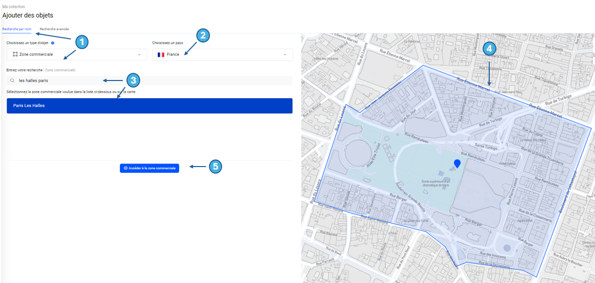595x283 pixels.
Task: Switch to Recherche par nom tab
Action: pyautogui.click(x=17, y=29)
